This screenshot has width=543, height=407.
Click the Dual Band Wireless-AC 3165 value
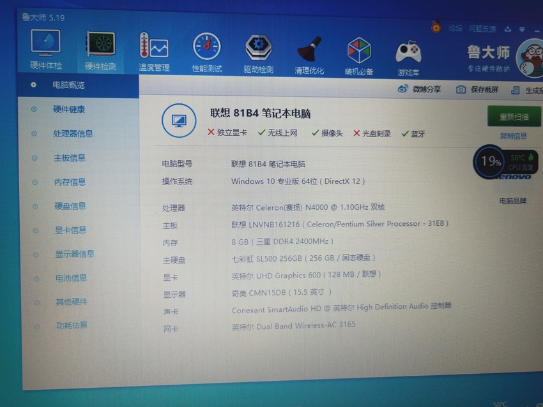[293, 326]
